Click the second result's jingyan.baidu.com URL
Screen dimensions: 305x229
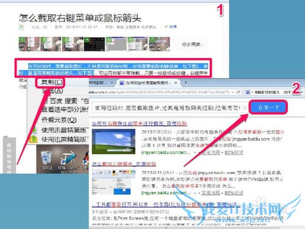166,192
